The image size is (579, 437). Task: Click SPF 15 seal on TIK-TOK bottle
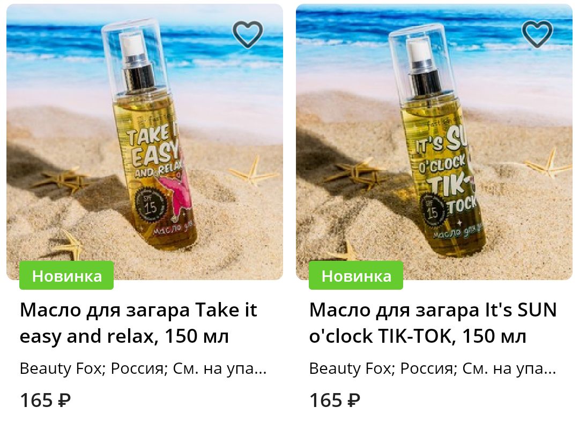(434, 210)
